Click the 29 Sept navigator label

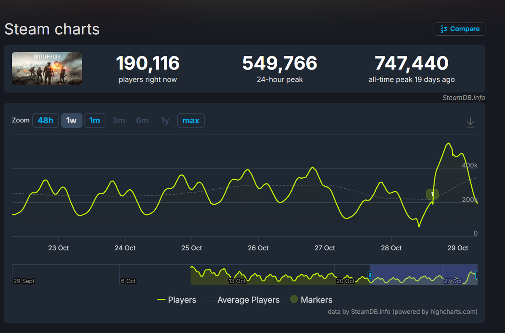pos(24,281)
